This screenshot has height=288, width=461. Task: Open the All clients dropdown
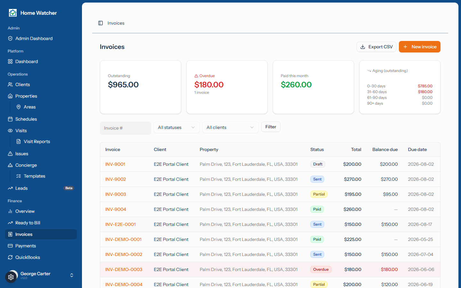[x=230, y=127]
